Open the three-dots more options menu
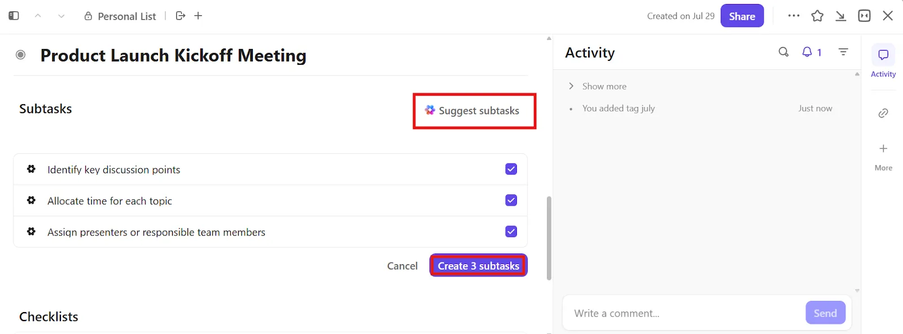 click(794, 16)
